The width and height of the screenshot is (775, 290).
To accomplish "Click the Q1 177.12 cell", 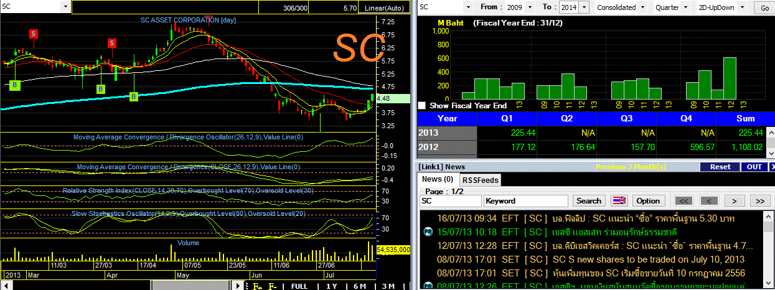I will pos(507,147).
